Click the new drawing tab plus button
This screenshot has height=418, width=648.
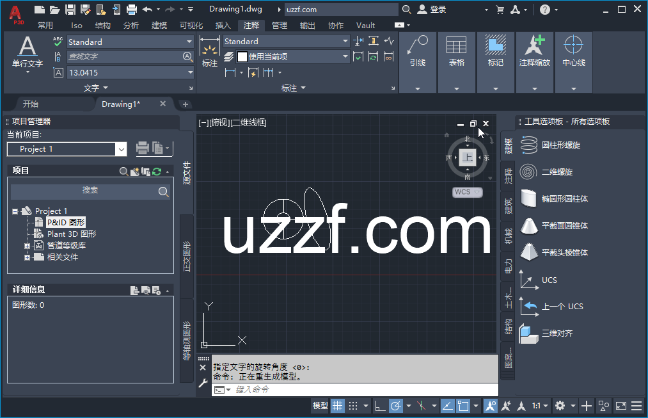[185, 104]
